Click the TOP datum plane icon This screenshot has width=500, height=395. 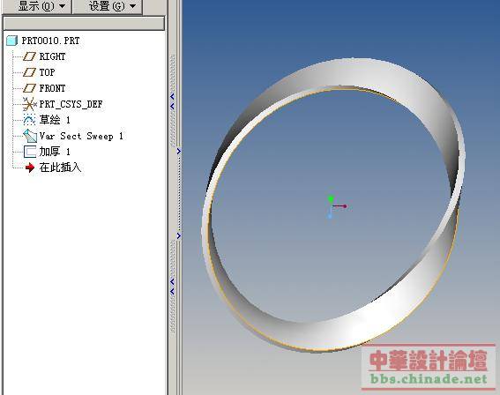pyautogui.click(x=30, y=72)
